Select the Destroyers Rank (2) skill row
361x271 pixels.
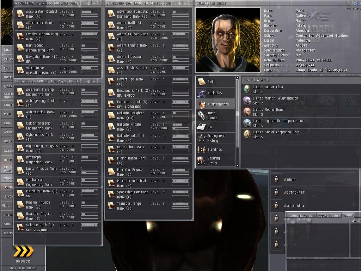point(148,93)
